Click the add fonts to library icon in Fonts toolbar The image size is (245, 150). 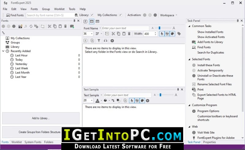pyautogui.click(x=72, y=26)
